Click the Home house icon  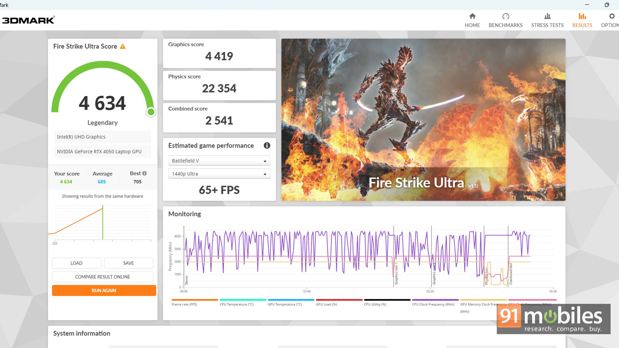coord(472,16)
